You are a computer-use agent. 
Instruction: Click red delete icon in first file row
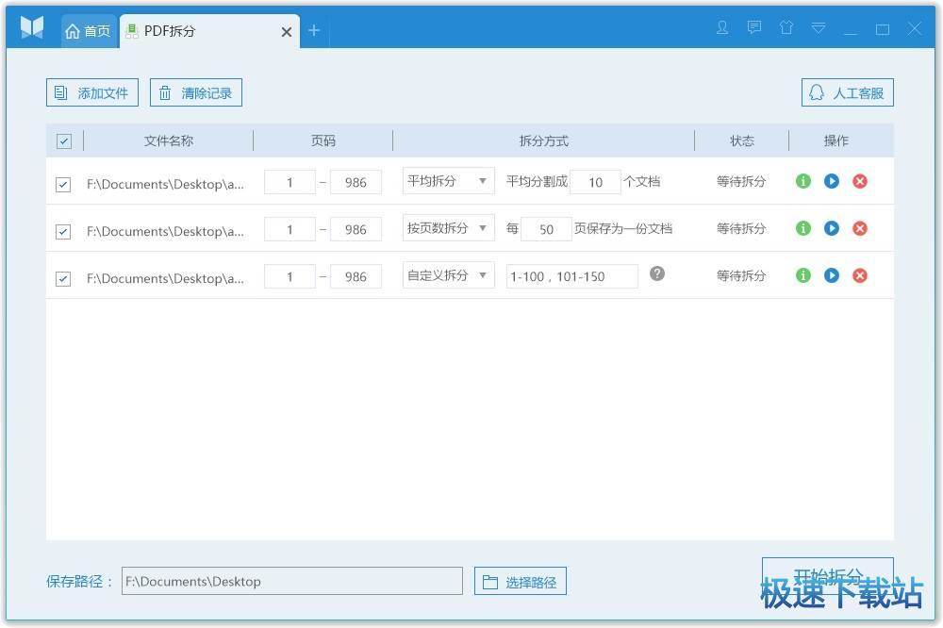(859, 181)
